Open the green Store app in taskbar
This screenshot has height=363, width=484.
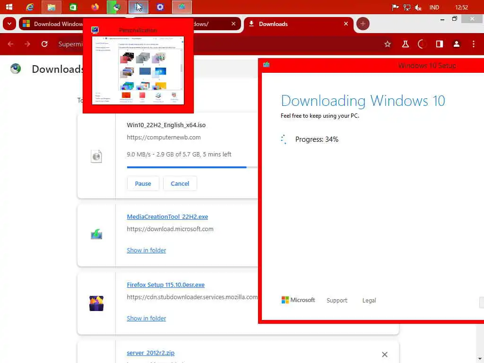pyautogui.click(x=73, y=7)
